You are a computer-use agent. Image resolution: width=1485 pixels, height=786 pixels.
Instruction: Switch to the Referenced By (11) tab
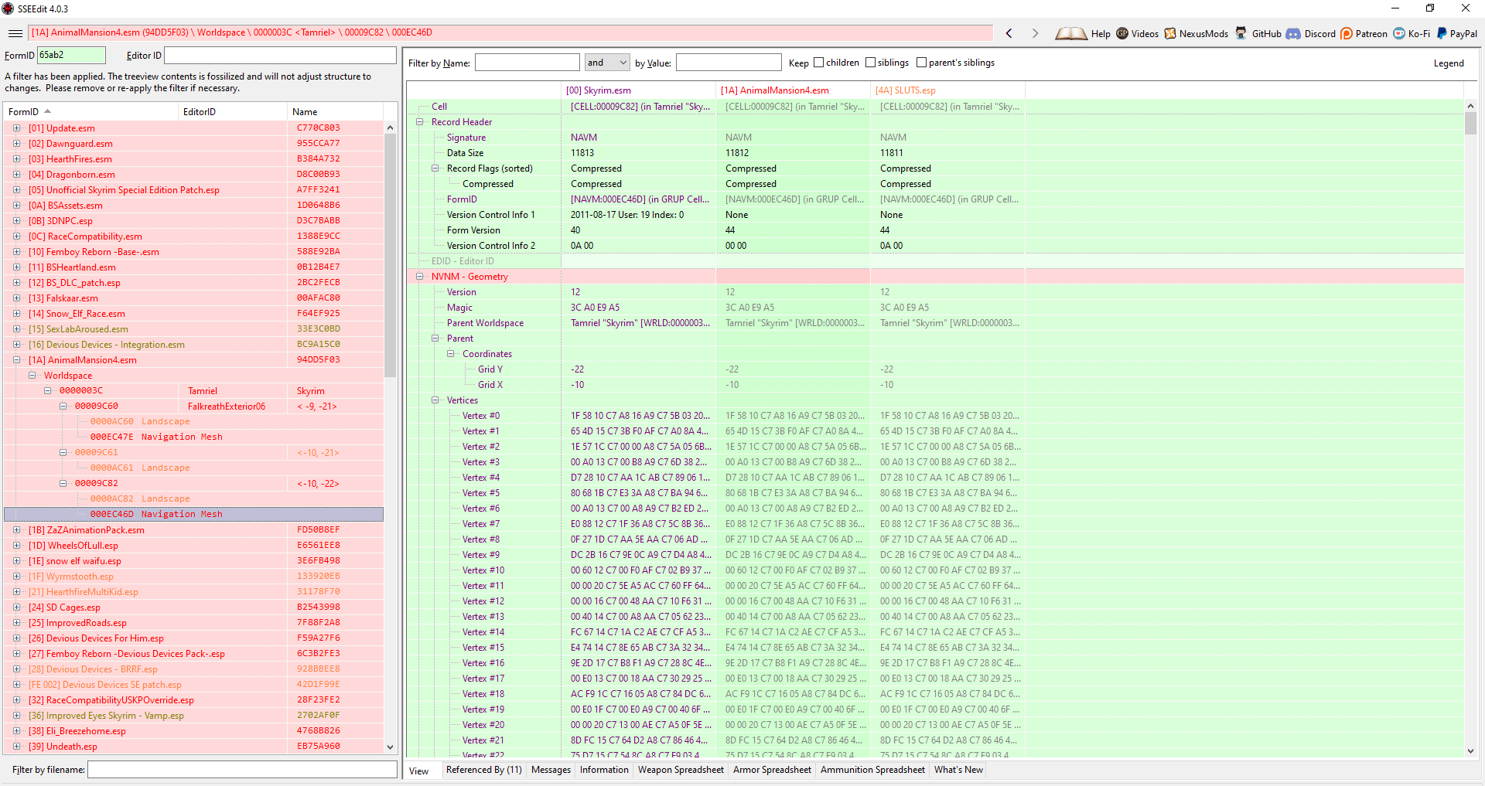click(483, 770)
